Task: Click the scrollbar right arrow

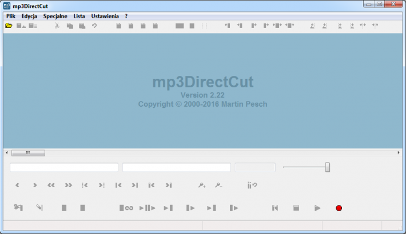Action: [399, 153]
